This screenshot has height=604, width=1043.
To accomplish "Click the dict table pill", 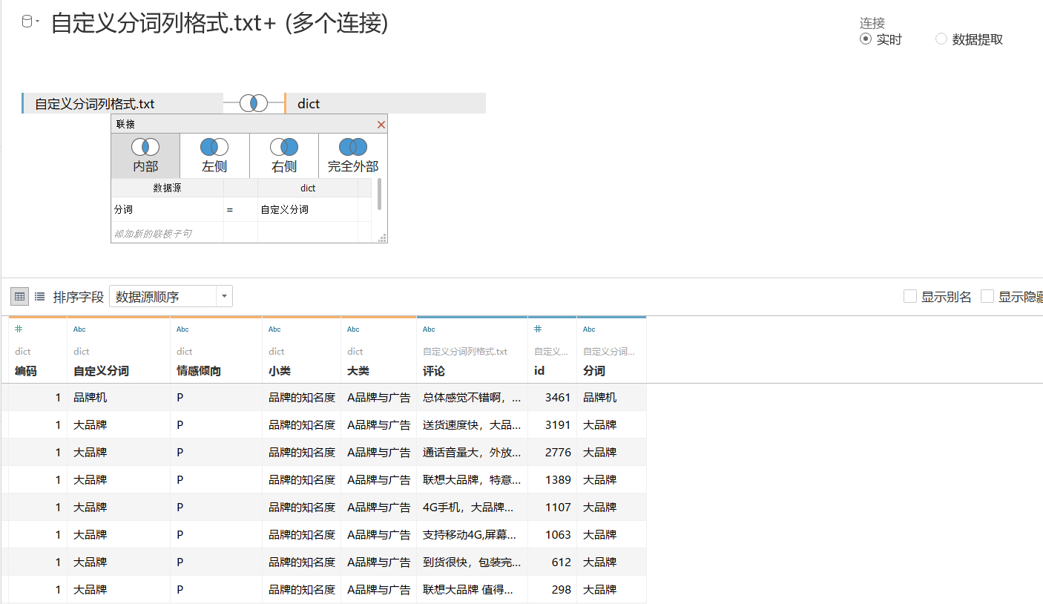I will coord(385,103).
